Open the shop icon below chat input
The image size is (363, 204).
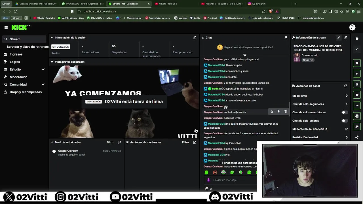[x=207, y=189]
